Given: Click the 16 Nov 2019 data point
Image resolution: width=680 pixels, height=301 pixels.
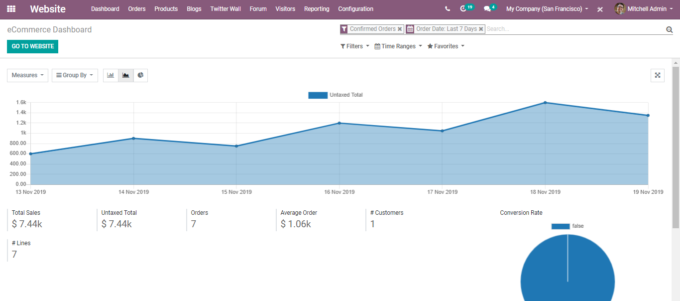Looking at the screenshot, I should click(x=339, y=123).
